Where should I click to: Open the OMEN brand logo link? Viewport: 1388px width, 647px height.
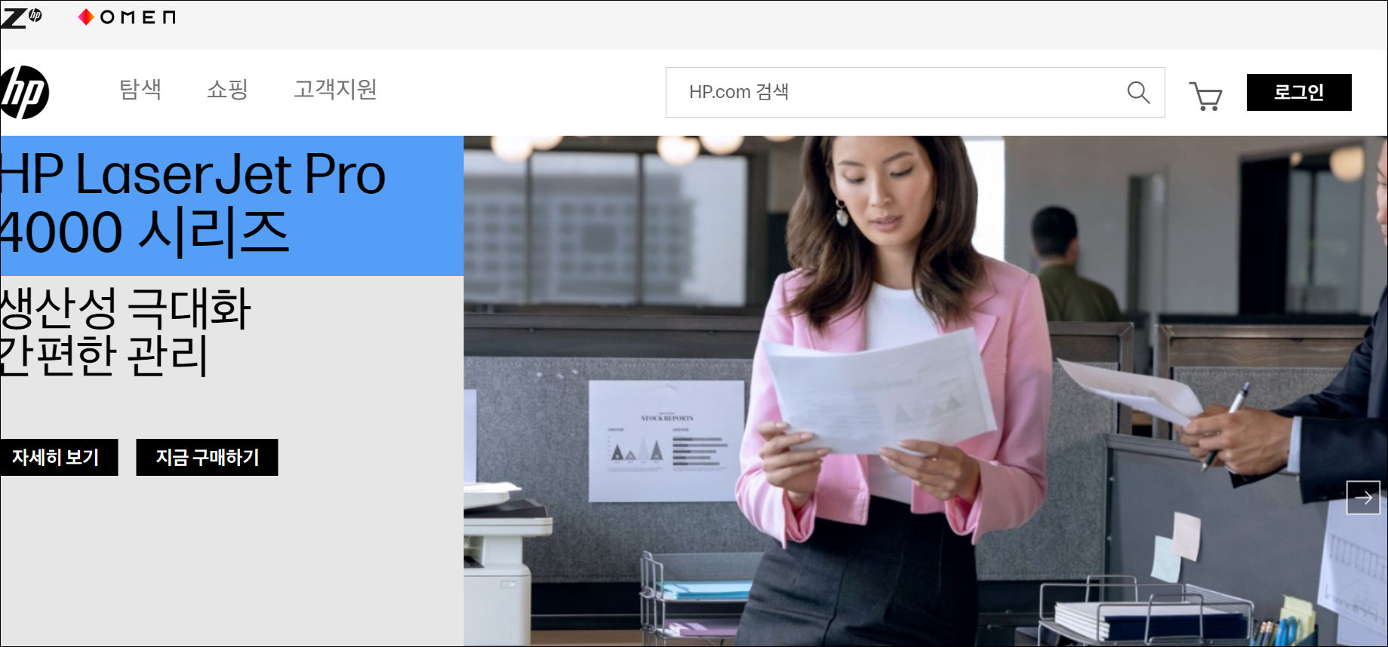click(x=127, y=17)
